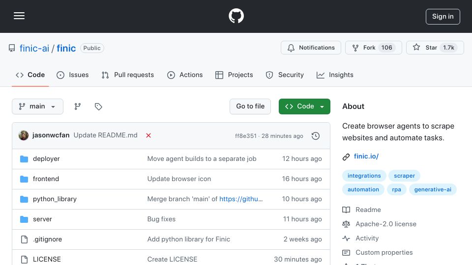The image size is (472, 265).
Task: Open the LICENSE file
Action: [47, 259]
